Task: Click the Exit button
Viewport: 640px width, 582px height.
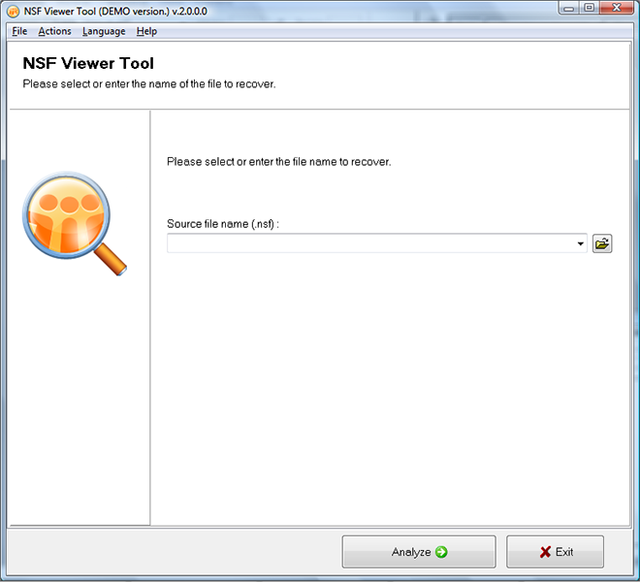Action: 555,552
